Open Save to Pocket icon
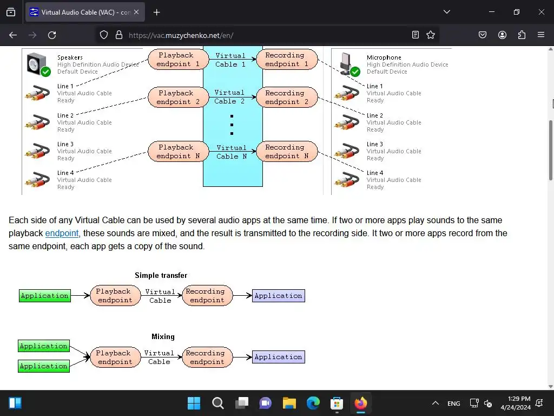The image size is (554, 416). 483,35
